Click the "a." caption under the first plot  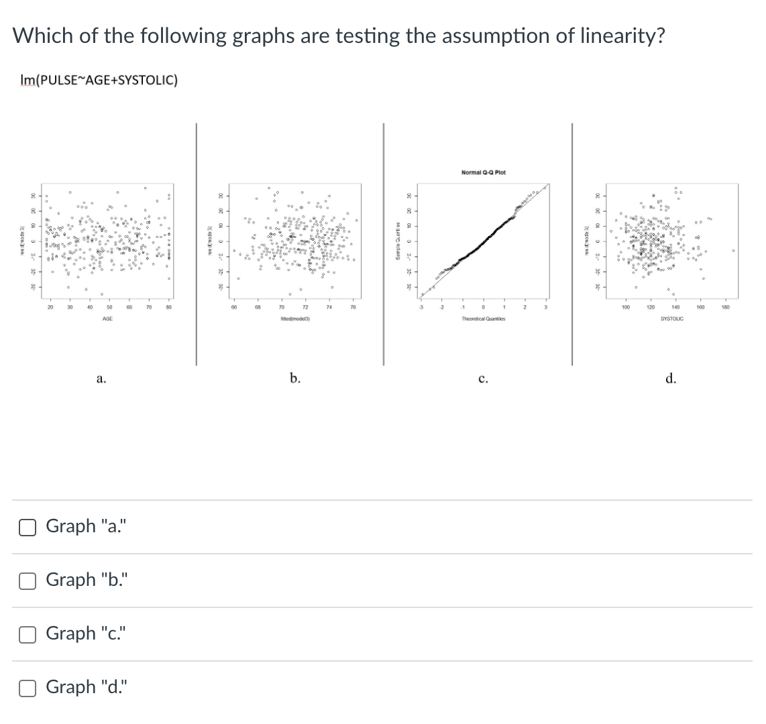pos(102,379)
